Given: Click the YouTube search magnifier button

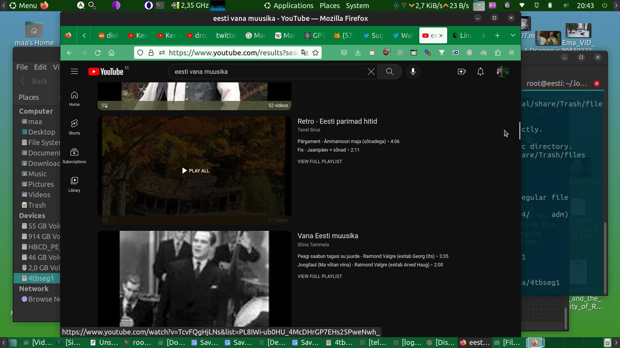Looking at the screenshot, I should [389, 72].
